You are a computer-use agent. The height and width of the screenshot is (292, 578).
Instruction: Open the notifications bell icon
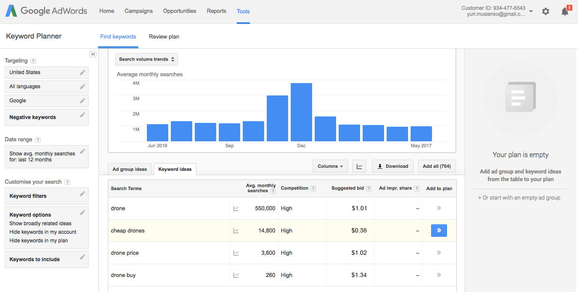(x=565, y=12)
